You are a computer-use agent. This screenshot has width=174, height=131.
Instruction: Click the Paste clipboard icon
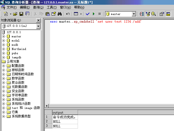point(48,14)
